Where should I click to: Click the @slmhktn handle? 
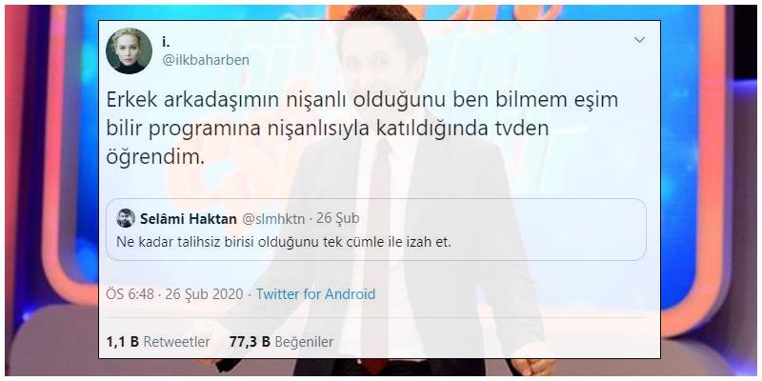coord(272,219)
